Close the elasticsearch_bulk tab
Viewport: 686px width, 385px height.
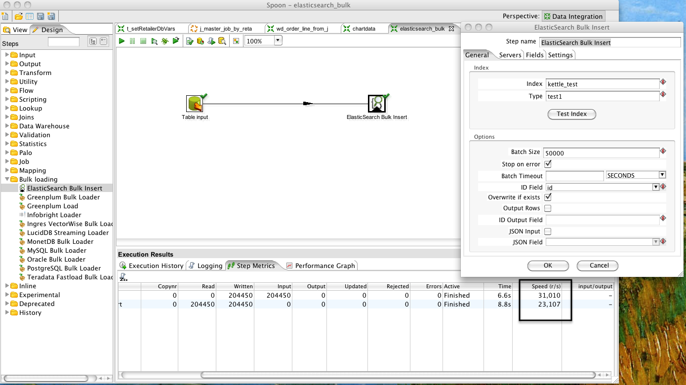coord(451,29)
